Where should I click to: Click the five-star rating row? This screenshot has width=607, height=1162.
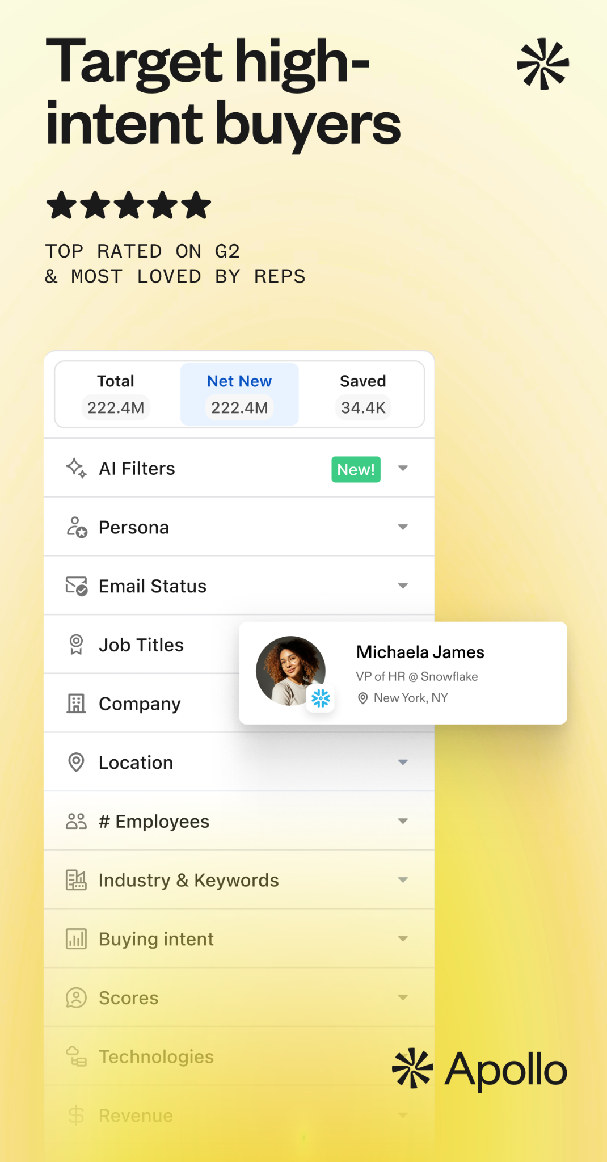coord(128,205)
